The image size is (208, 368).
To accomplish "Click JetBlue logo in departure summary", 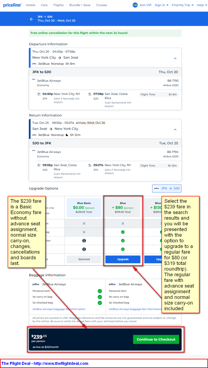I will pyautogui.click(x=34, y=64).
